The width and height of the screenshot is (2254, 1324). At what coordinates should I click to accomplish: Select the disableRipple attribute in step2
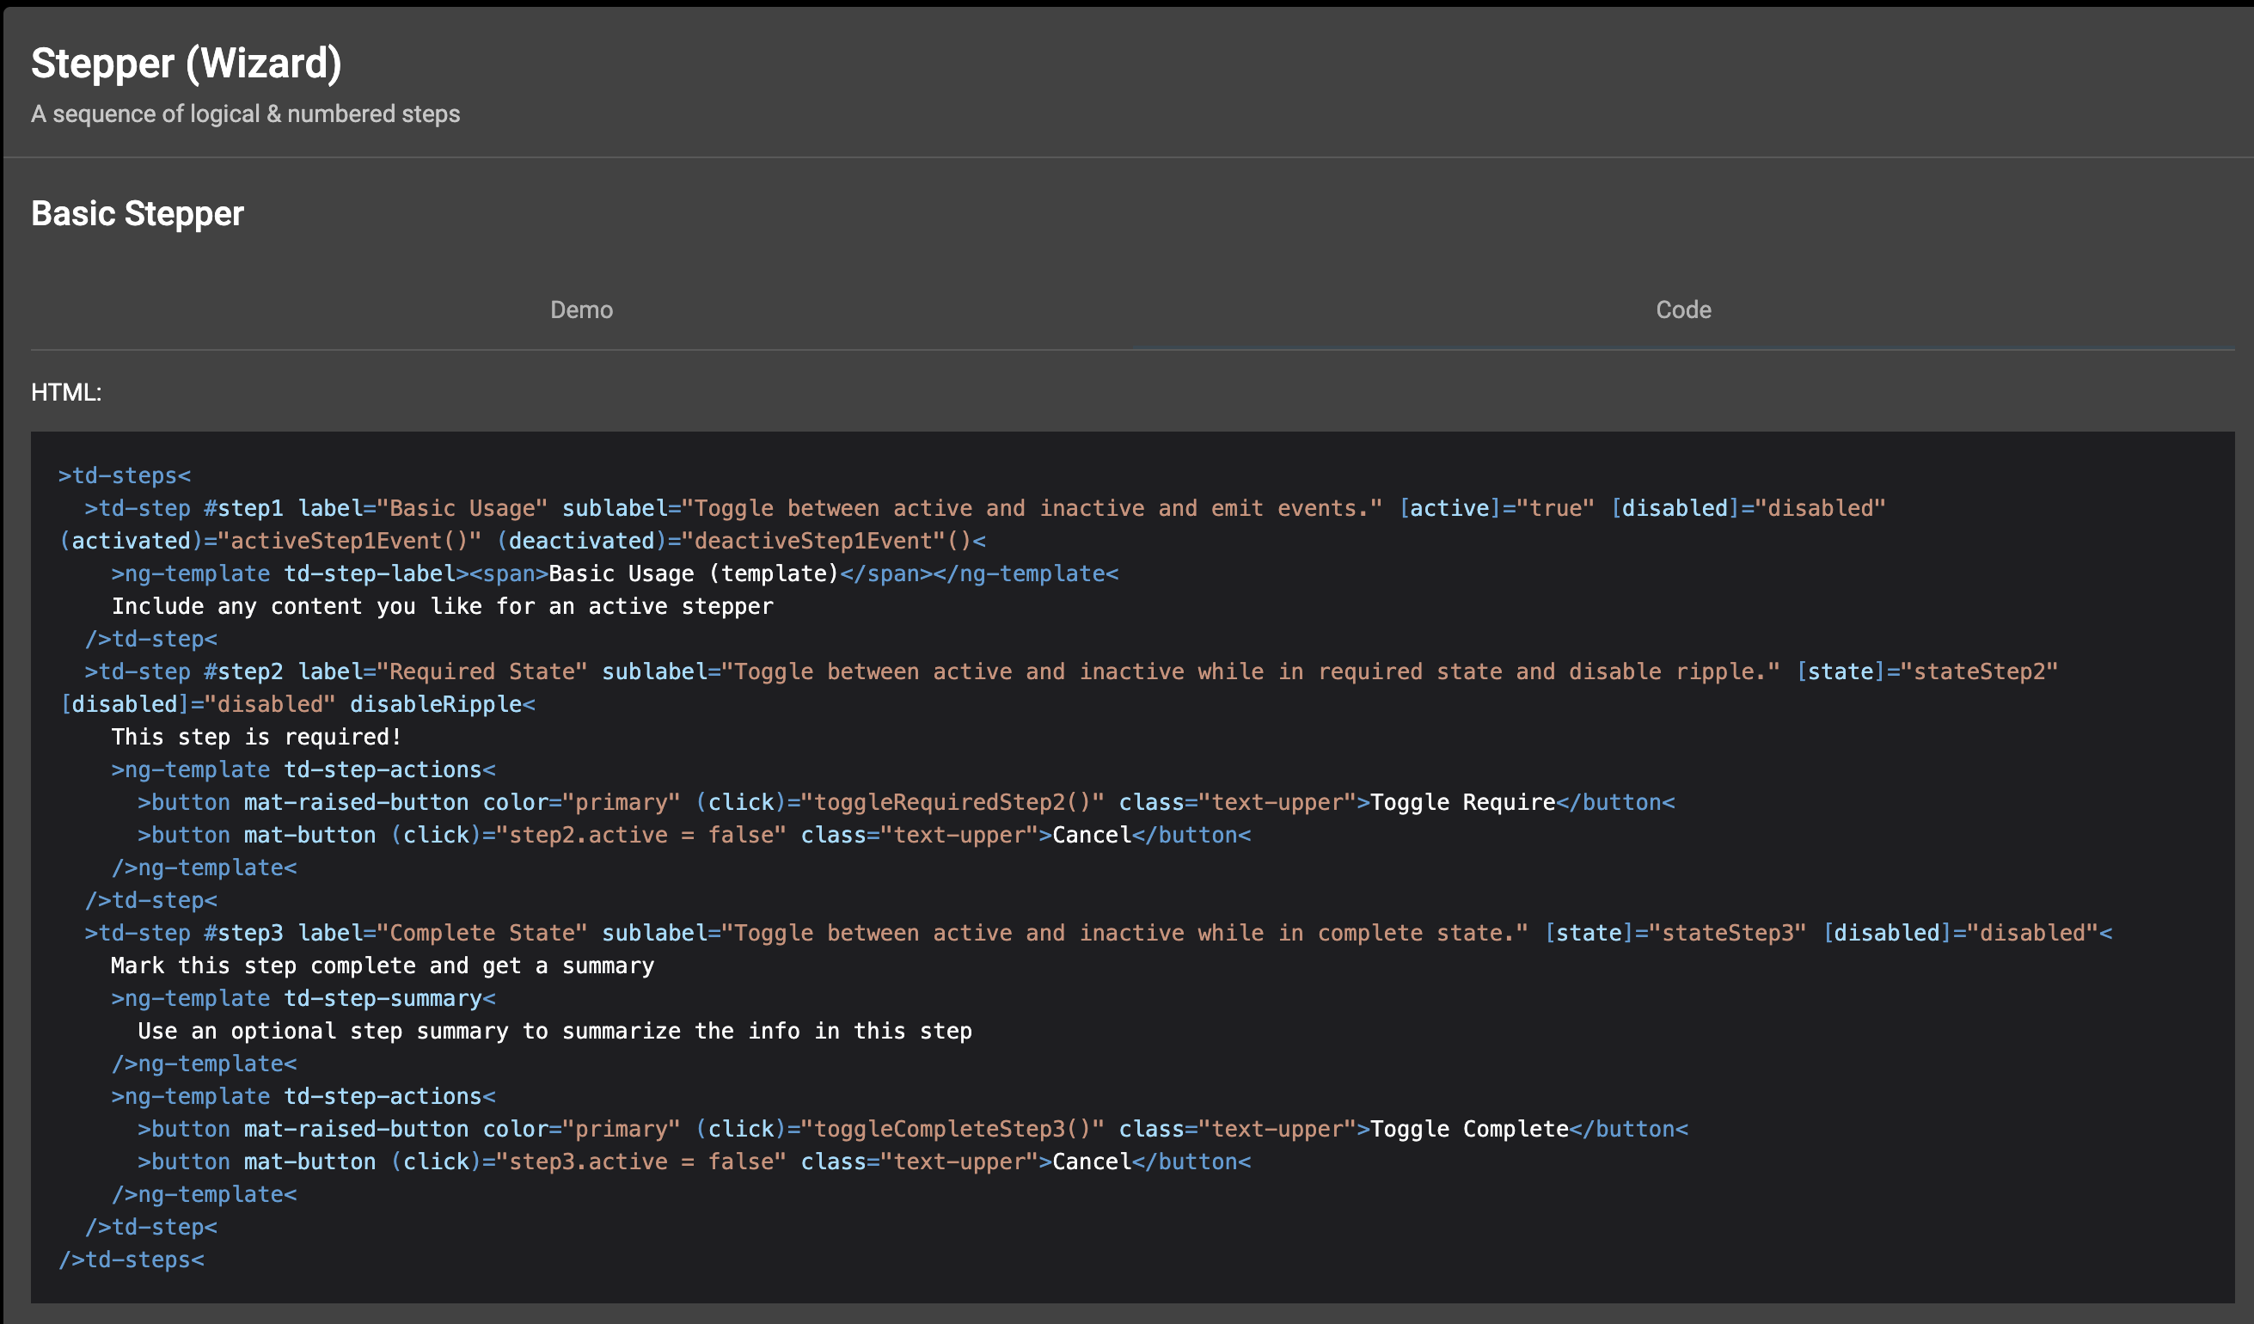(x=437, y=704)
